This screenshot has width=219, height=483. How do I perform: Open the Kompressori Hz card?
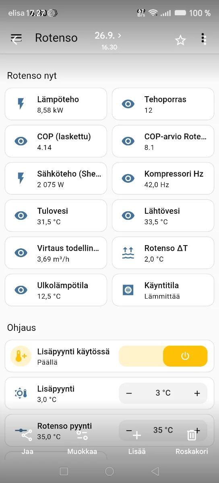(x=163, y=179)
